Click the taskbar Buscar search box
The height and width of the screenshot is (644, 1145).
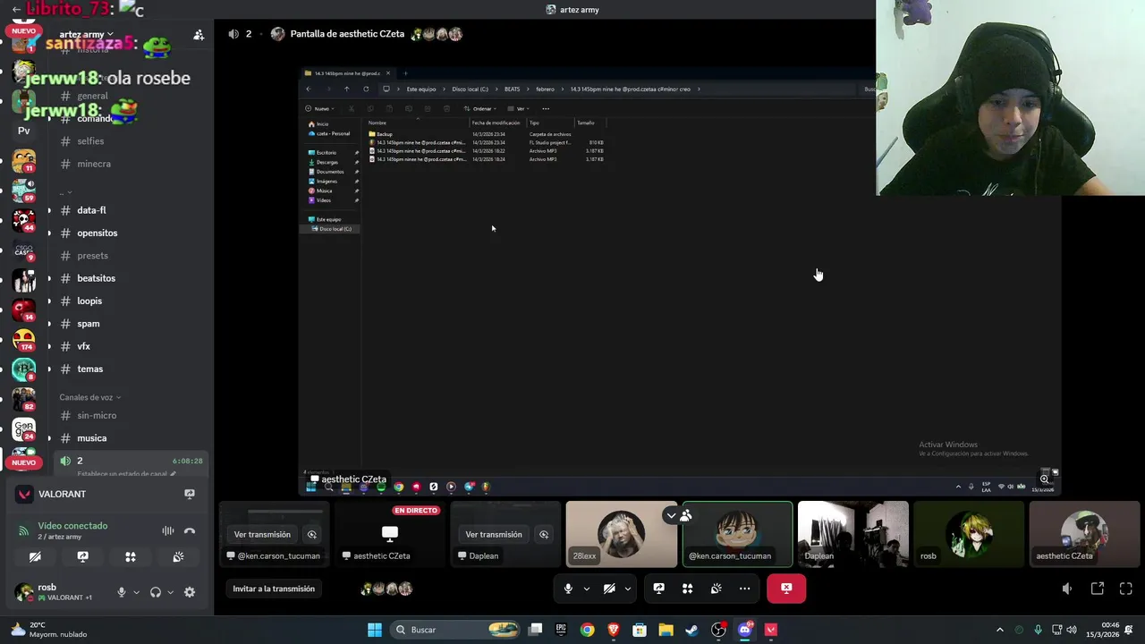tap(456, 630)
